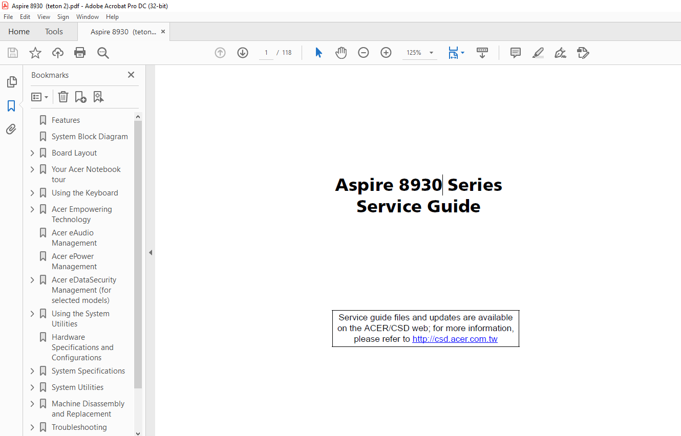
Task: Delete selected bookmark with trash icon
Action: (x=63, y=97)
